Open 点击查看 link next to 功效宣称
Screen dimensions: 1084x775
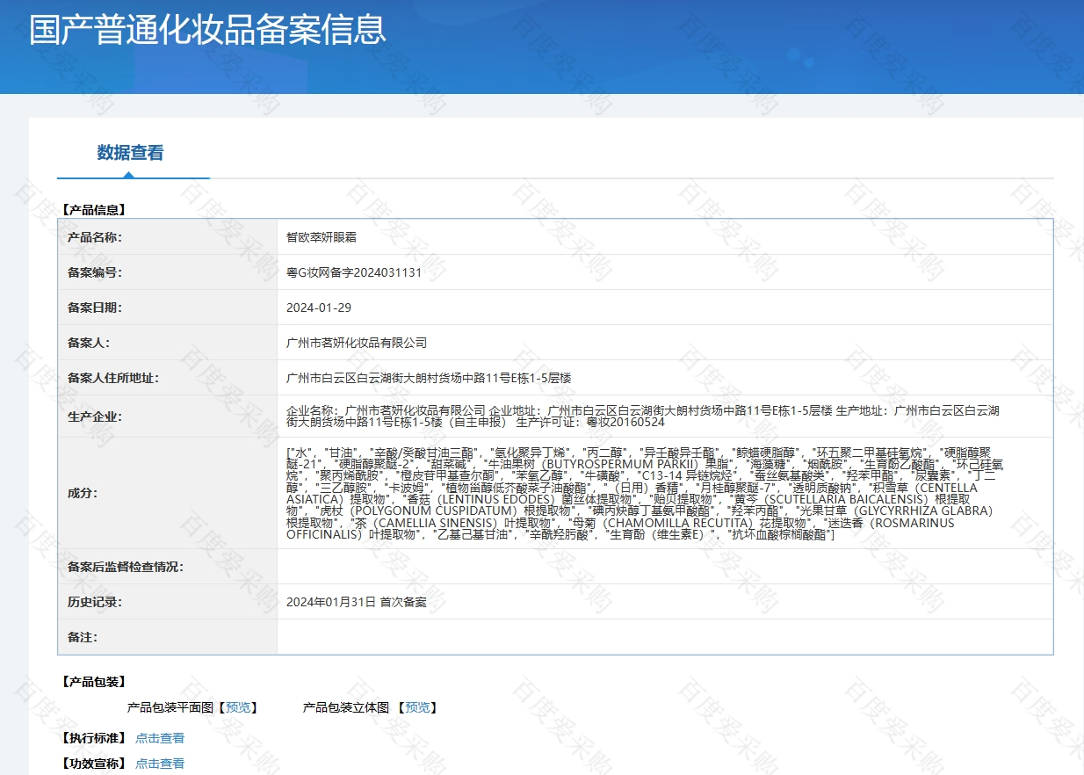[160, 764]
